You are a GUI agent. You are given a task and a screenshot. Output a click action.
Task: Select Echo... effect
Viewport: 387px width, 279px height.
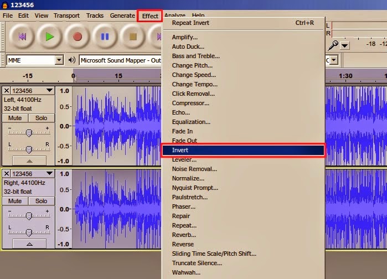(x=243, y=112)
